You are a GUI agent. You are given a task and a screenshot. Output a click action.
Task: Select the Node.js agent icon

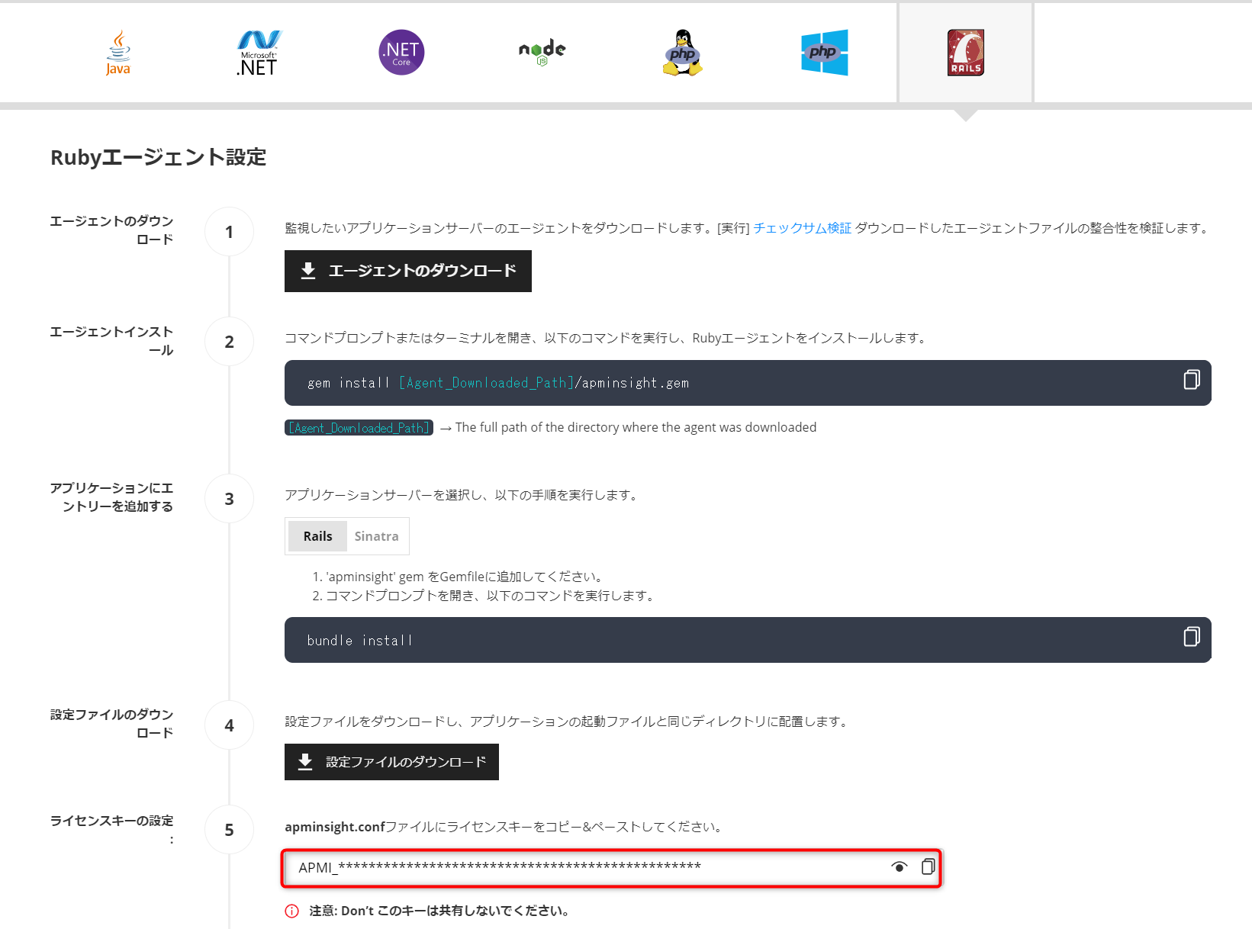pyautogui.click(x=541, y=52)
